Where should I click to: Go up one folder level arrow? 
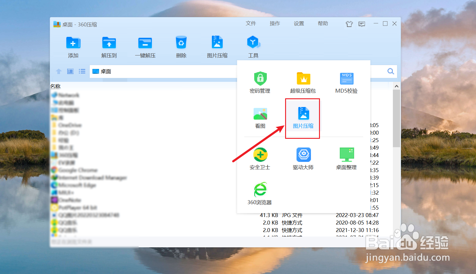click(59, 71)
